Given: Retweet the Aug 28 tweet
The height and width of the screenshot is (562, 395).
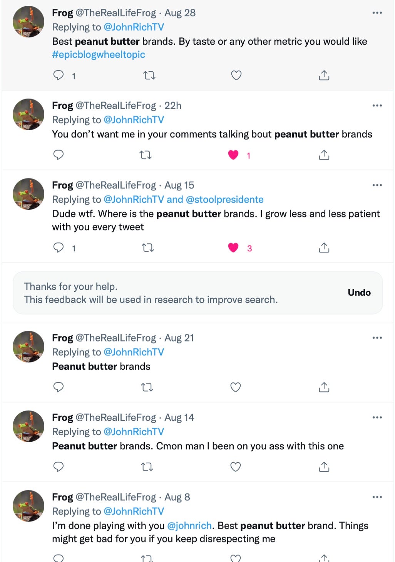Looking at the screenshot, I should tap(149, 75).
